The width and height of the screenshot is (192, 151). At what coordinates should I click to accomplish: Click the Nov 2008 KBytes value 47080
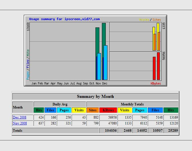point(113,123)
